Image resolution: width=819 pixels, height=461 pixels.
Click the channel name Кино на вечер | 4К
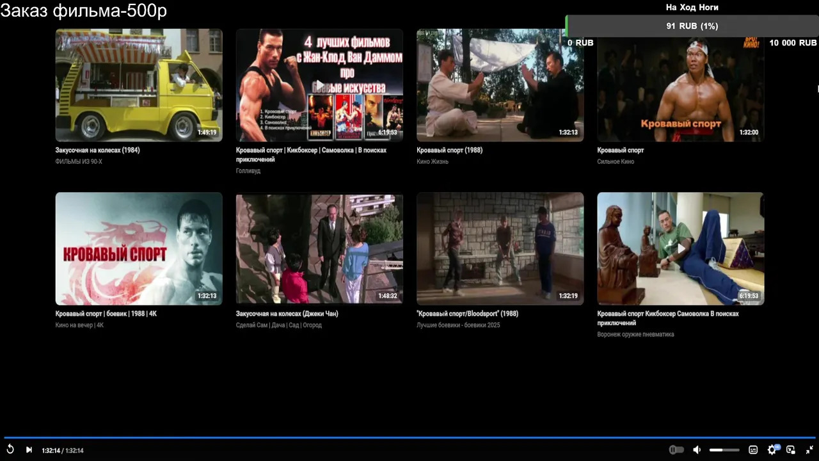[79, 325]
